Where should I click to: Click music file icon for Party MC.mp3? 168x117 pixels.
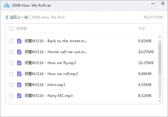pos(19,96)
